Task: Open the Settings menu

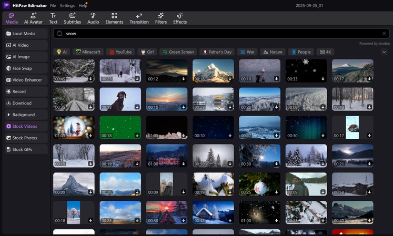Action: coord(67,5)
